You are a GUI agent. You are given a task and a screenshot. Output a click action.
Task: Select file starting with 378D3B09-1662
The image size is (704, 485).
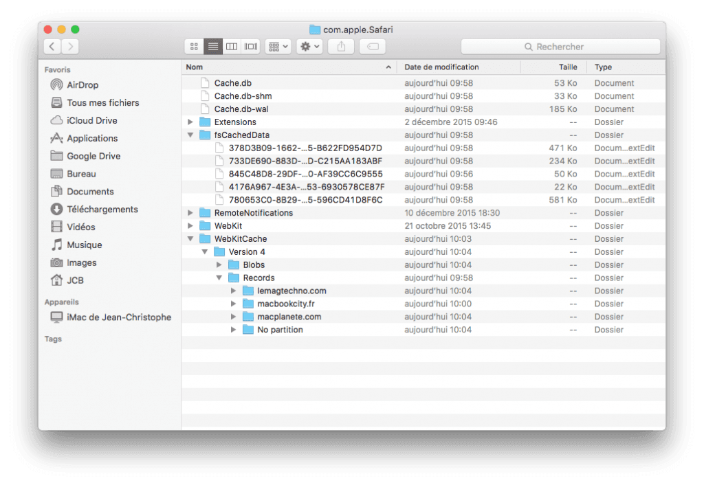(x=423, y=148)
